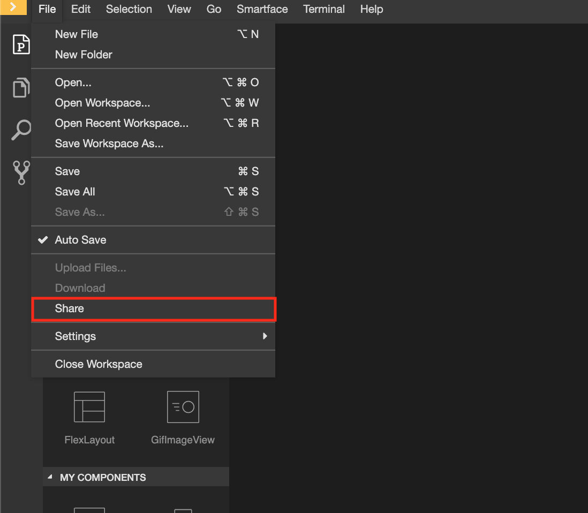
Task: Click Save All in File menu
Action: click(x=75, y=192)
